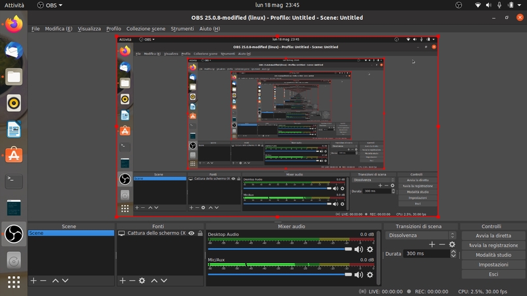Open Ubuntu Software from the dock
Screen dimensions: 527x296
click(14, 155)
